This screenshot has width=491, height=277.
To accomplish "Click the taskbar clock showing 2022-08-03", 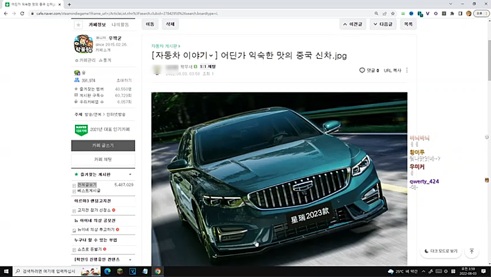I will tap(468, 271).
